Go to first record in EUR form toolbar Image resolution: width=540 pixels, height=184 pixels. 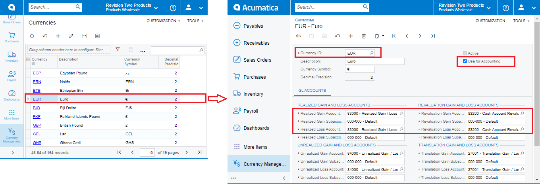(x=393, y=36)
